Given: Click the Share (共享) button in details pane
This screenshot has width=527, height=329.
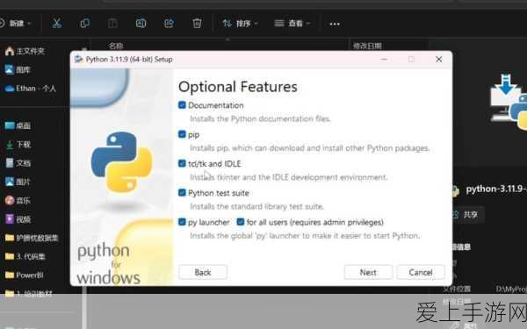Looking at the screenshot, I should click(468, 215).
